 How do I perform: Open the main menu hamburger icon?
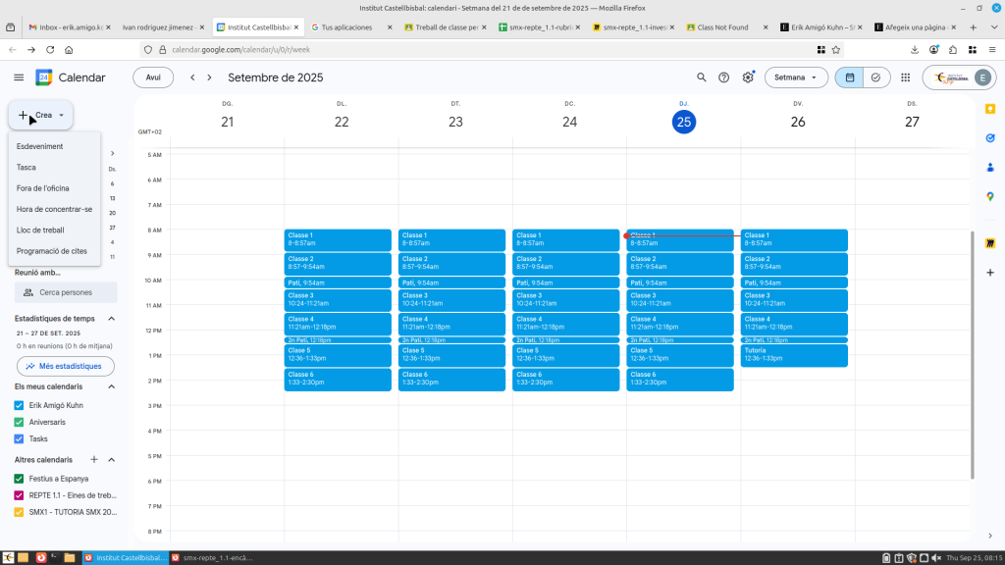click(x=19, y=77)
